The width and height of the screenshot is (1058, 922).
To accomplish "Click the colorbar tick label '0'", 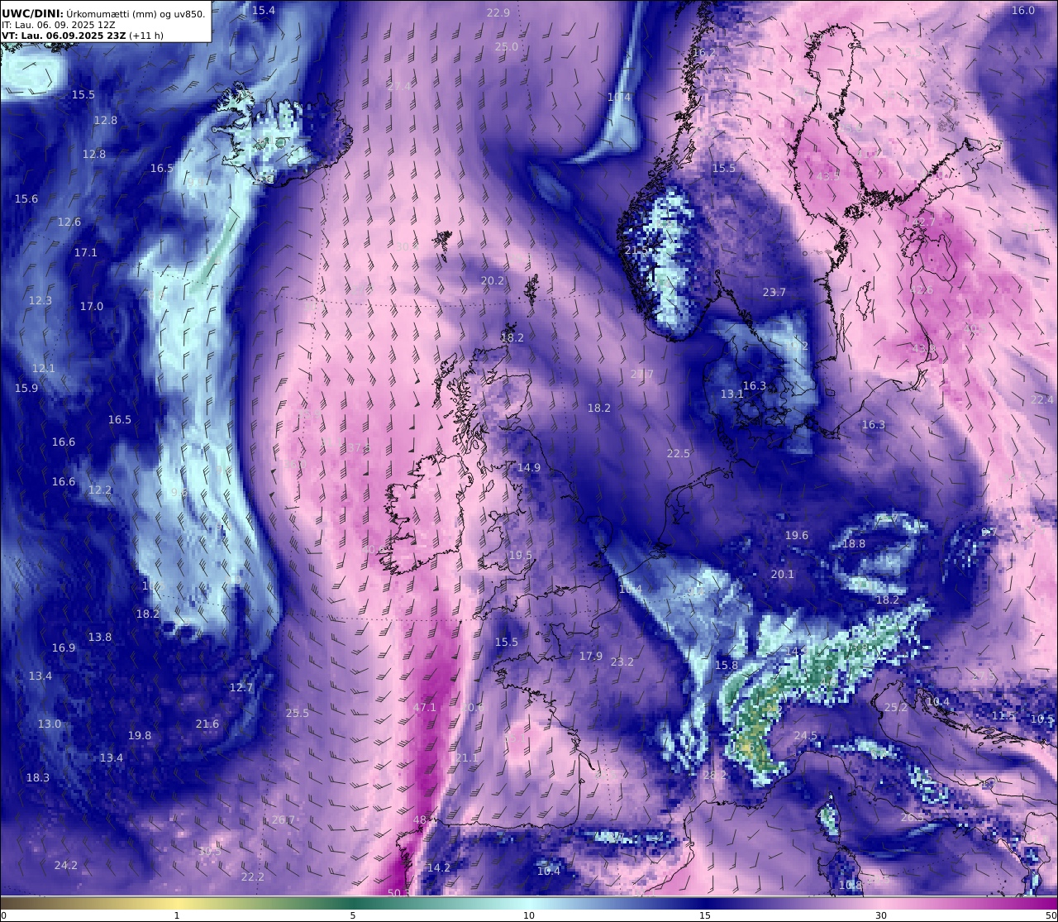I will click(x=3, y=915).
